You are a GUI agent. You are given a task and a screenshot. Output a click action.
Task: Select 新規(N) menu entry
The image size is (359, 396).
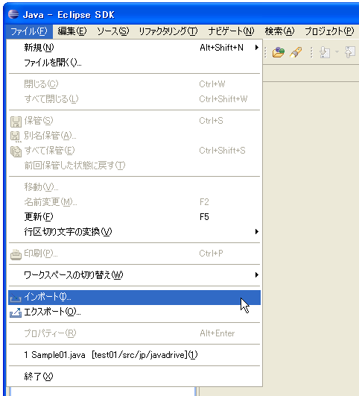[x=134, y=48]
